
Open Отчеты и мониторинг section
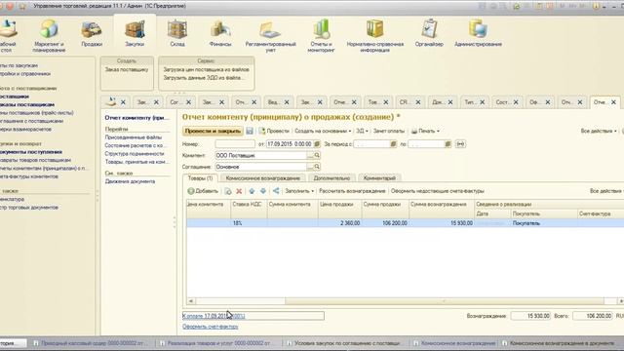tap(321, 35)
